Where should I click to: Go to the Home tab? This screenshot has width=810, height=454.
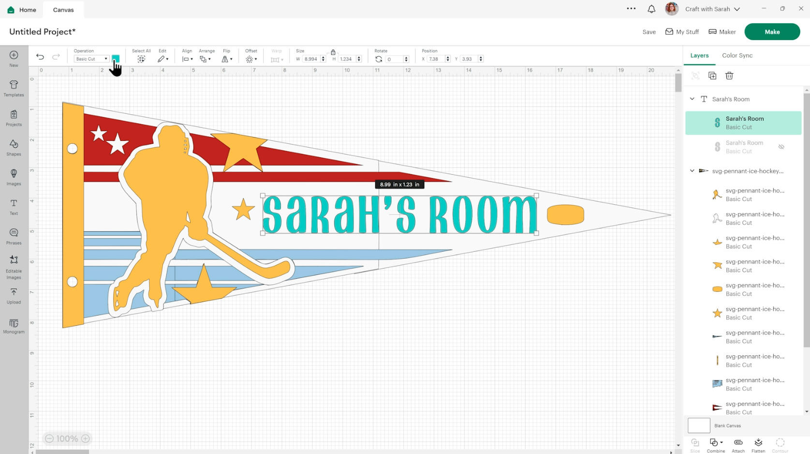(x=22, y=9)
